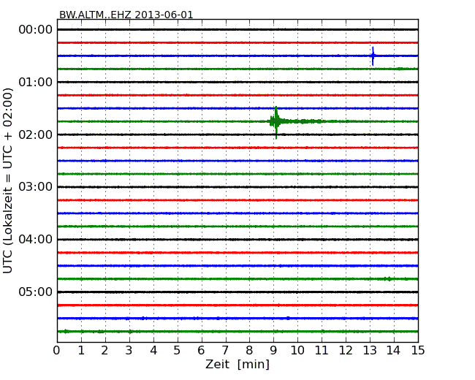Click the large green seismic event near minute 9
Viewport: 475px width, 380px height.
pos(276,122)
